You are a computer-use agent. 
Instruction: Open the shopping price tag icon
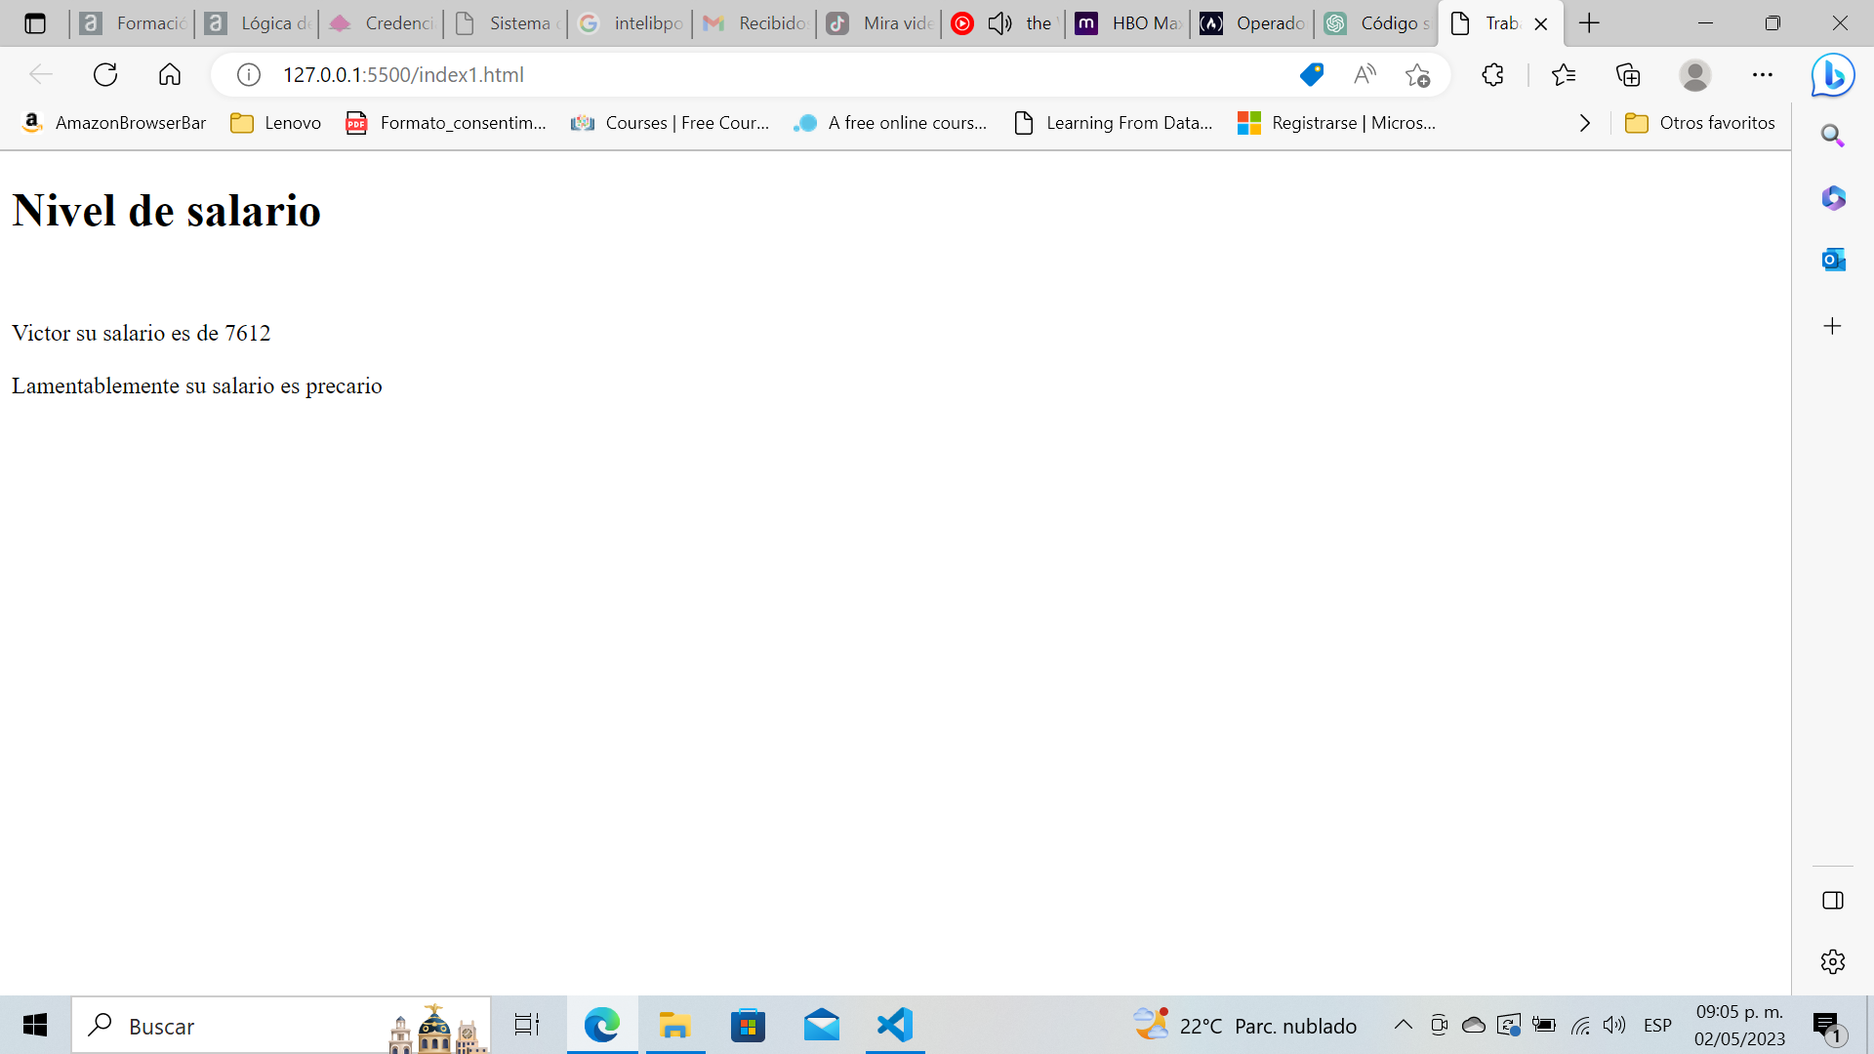(x=1312, y=75)
